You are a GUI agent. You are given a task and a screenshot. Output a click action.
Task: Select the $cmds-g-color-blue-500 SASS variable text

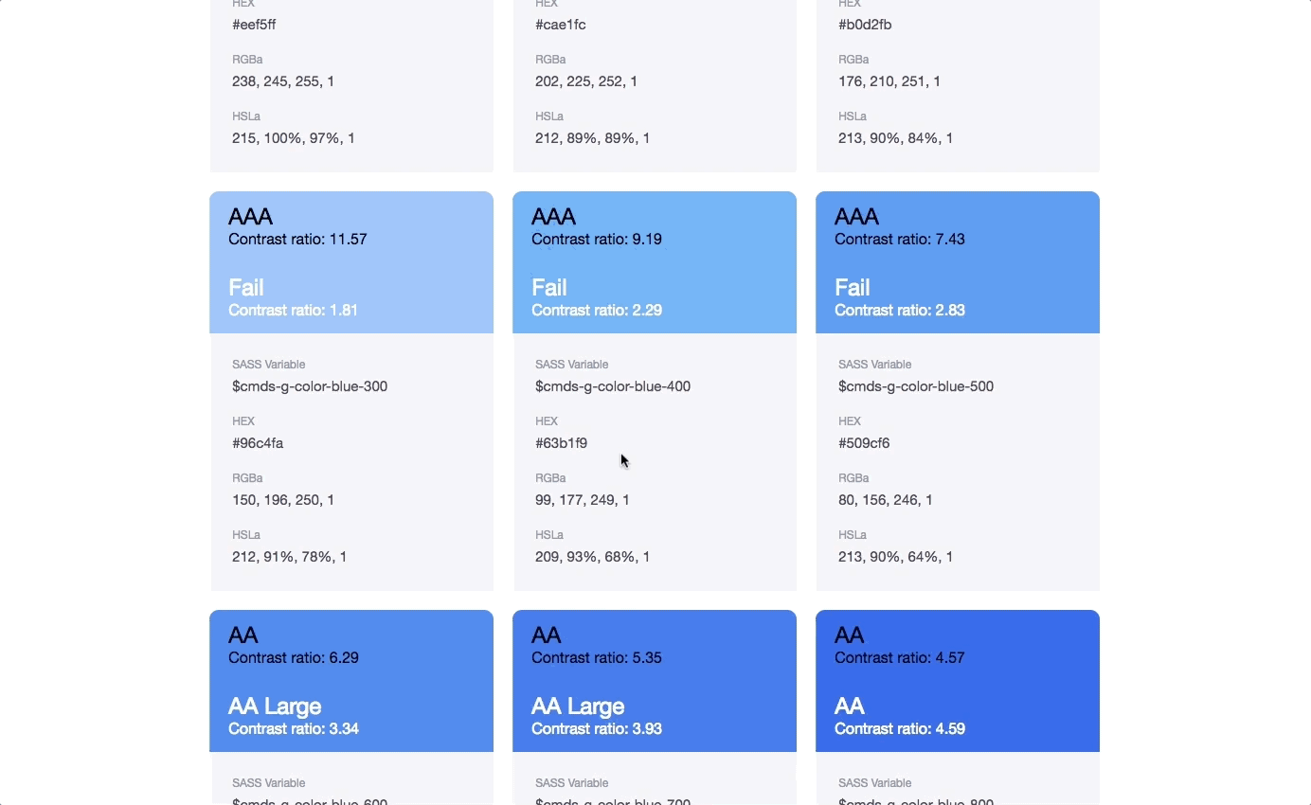(916, 386)
